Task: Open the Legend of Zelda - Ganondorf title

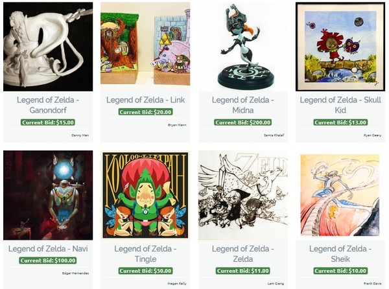Action: (x=48, y=105)
